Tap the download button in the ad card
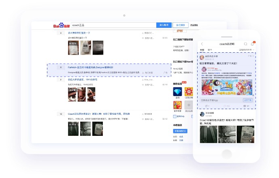 click(247, 100)
